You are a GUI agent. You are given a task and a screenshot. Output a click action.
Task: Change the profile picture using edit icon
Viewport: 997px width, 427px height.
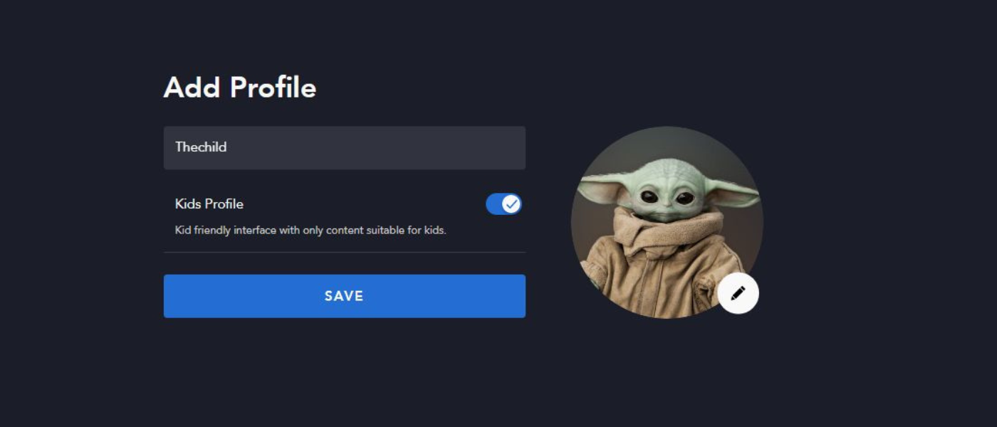point(738,292)
